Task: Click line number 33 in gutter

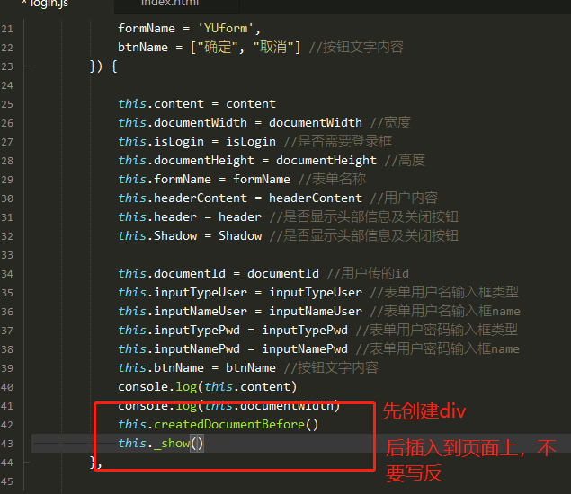Action: pos(7,255)
